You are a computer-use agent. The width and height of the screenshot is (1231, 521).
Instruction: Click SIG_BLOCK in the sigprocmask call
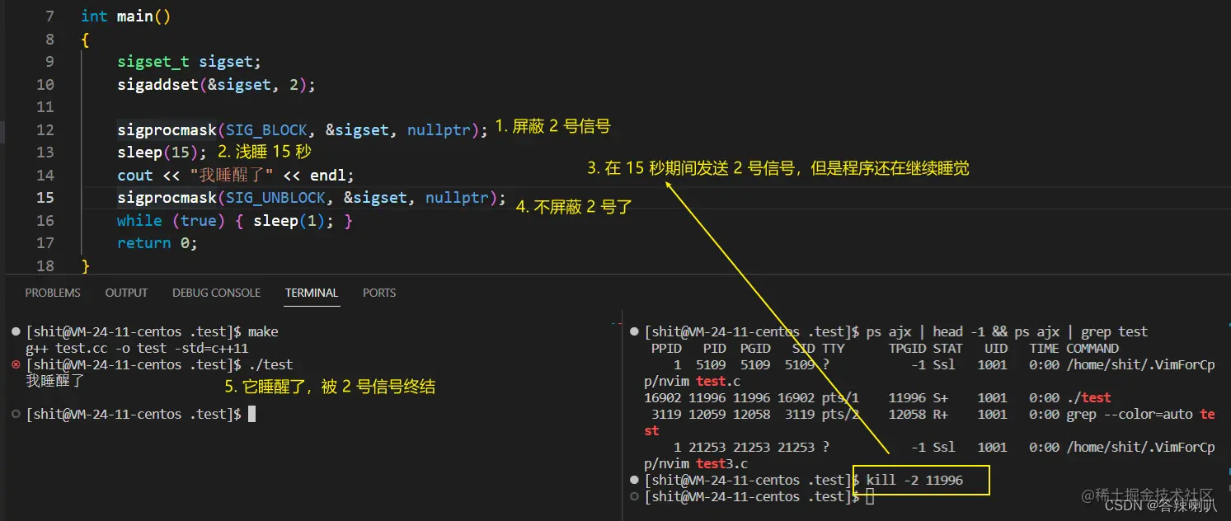point(266,129)
